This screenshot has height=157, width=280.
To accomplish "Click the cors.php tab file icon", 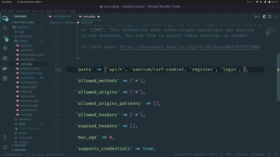I will click(80, 17).
